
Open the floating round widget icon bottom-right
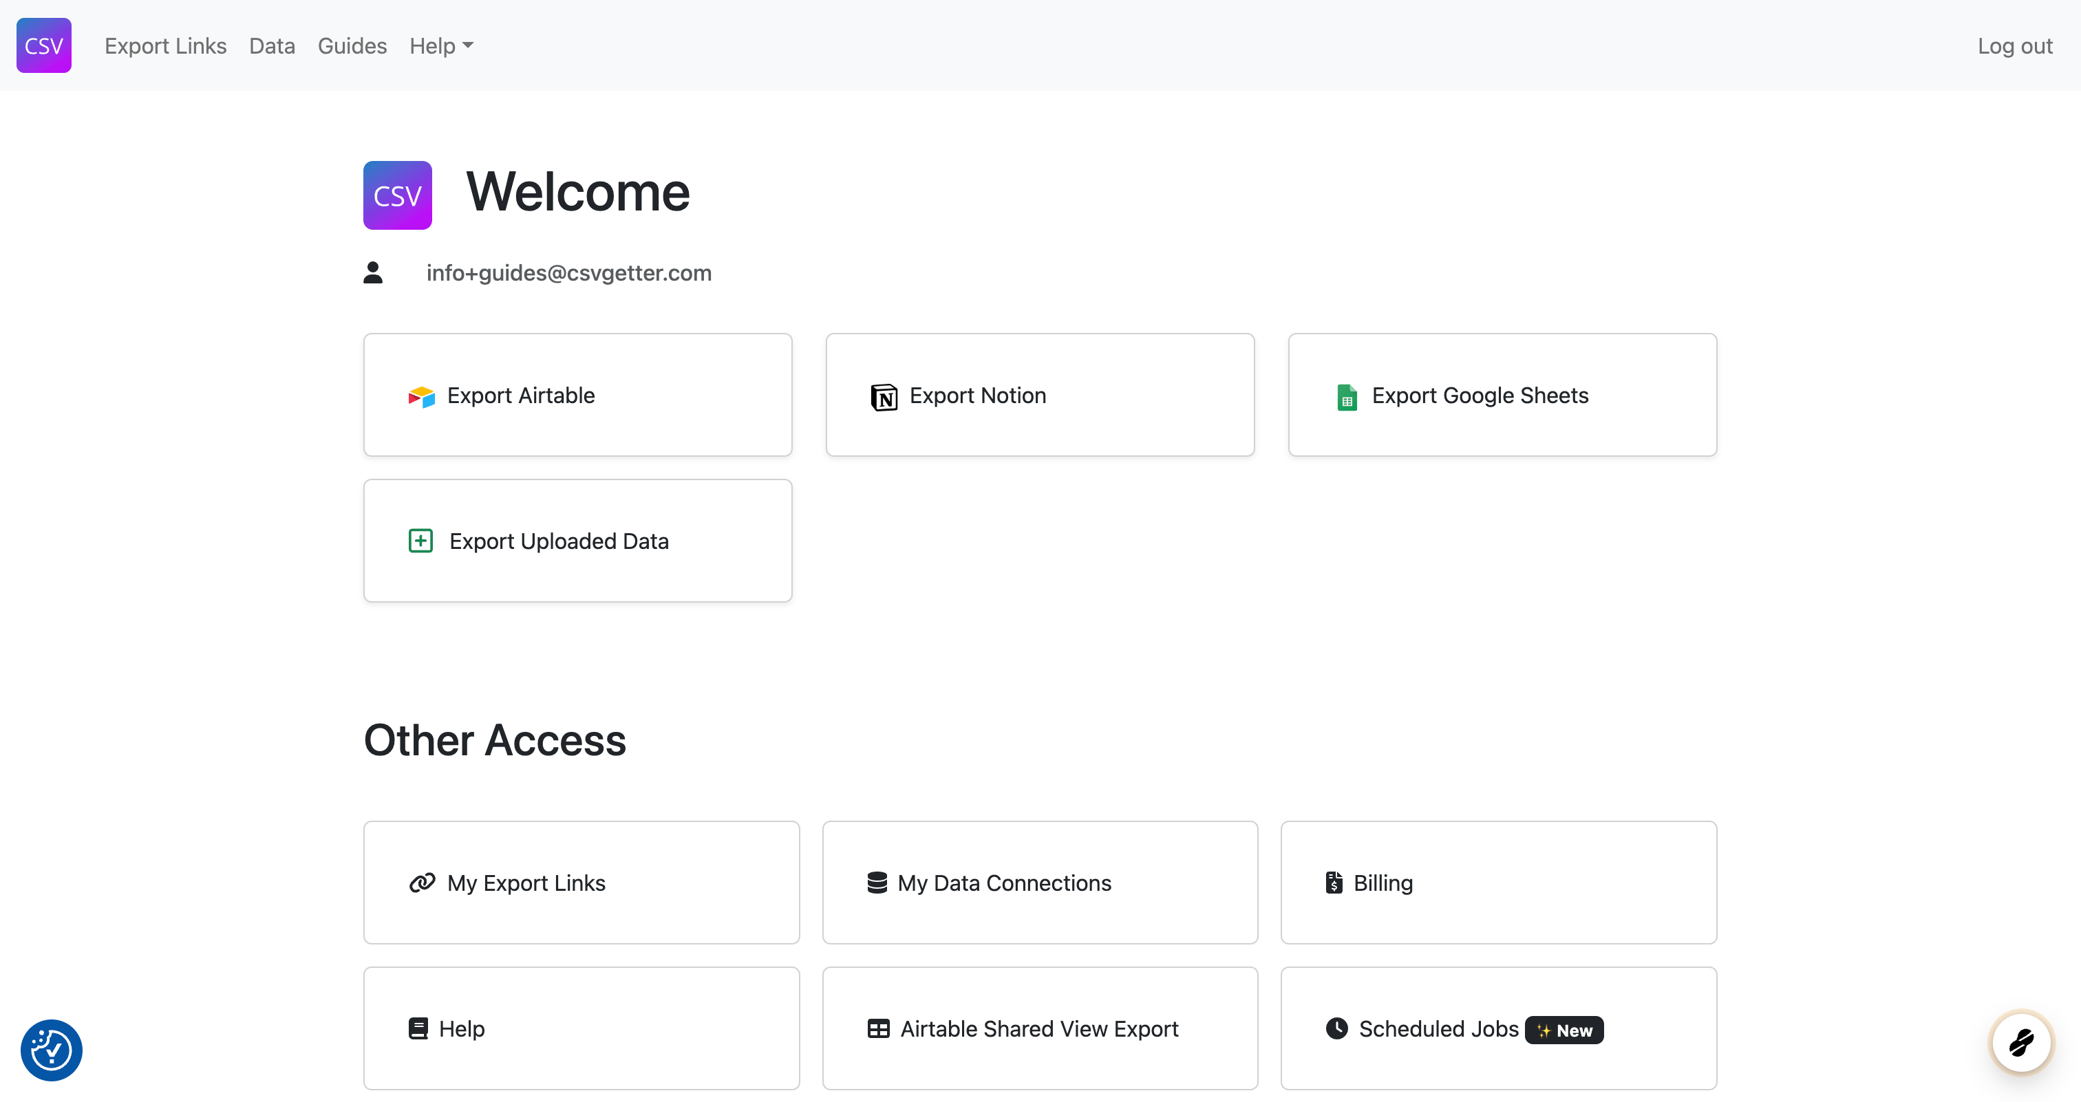[2021, 1042]
